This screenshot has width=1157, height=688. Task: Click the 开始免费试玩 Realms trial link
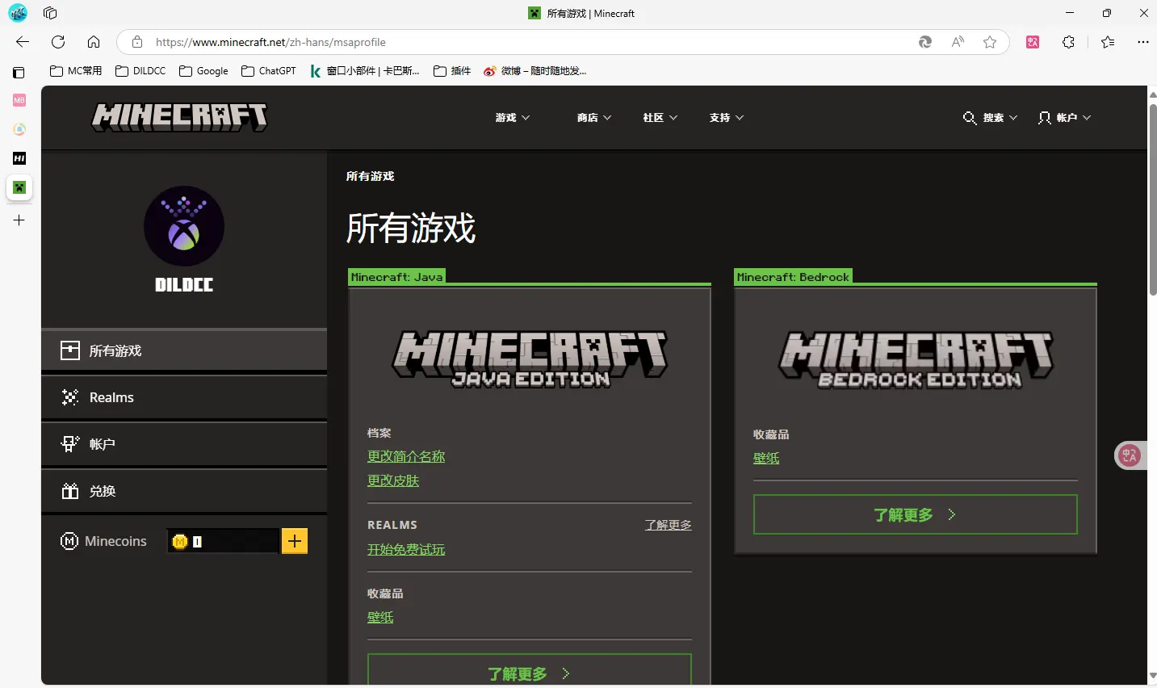(x=406, y=550)
